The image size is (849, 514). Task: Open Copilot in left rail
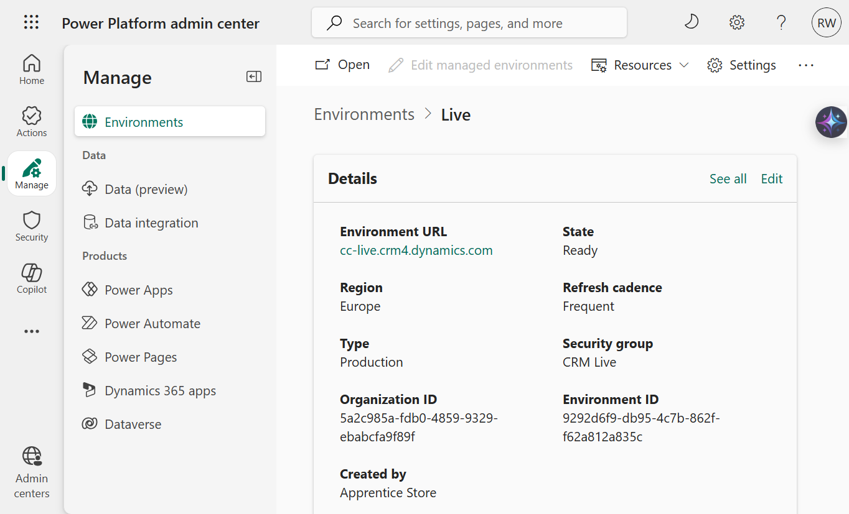32,278
